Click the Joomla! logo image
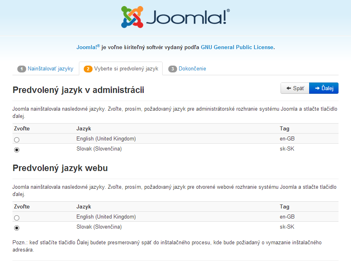The height and width of the screenshot is (264, 351). click(x=175, y=17)
